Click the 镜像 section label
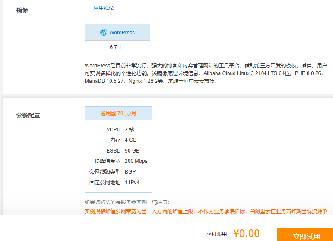The width and height of the screenshot is (333, 241). 22,10
